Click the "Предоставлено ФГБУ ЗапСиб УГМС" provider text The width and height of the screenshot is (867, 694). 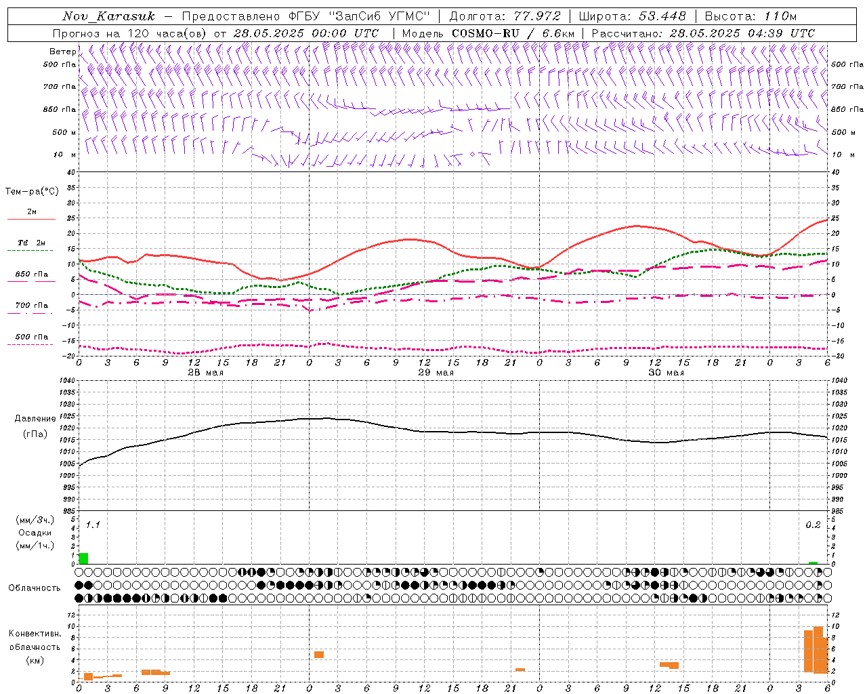[306, 16]
